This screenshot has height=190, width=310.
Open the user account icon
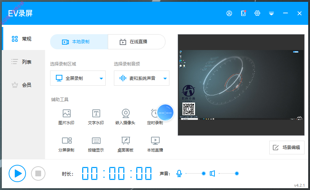pos(229,13)
